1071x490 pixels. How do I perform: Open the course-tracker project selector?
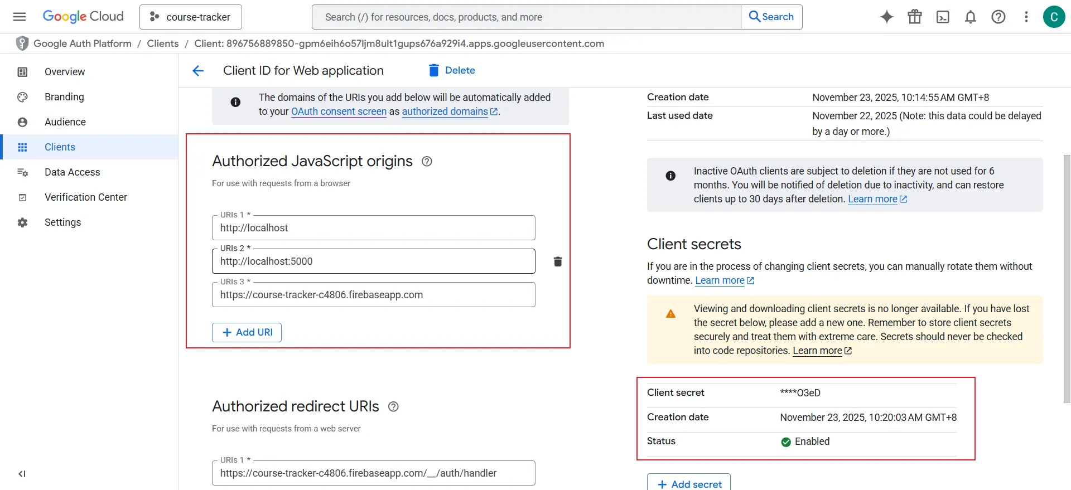191,17
